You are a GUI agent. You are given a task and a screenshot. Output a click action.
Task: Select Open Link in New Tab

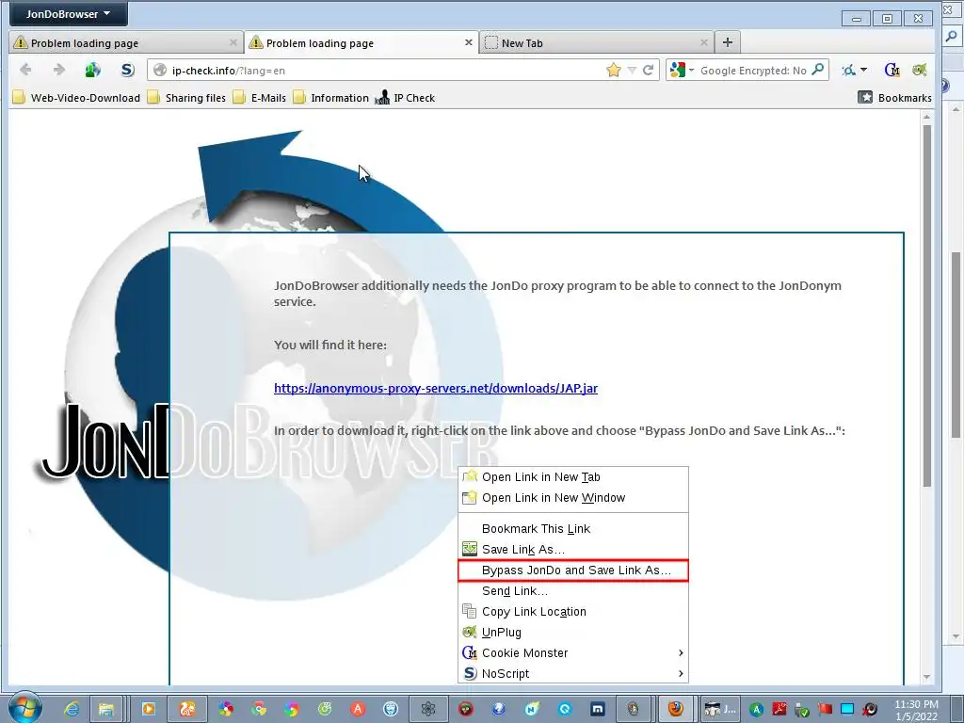point(573,477)
